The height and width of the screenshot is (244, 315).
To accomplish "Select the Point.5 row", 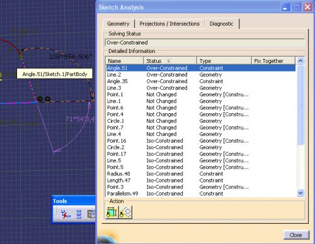I will coord(200,167).
